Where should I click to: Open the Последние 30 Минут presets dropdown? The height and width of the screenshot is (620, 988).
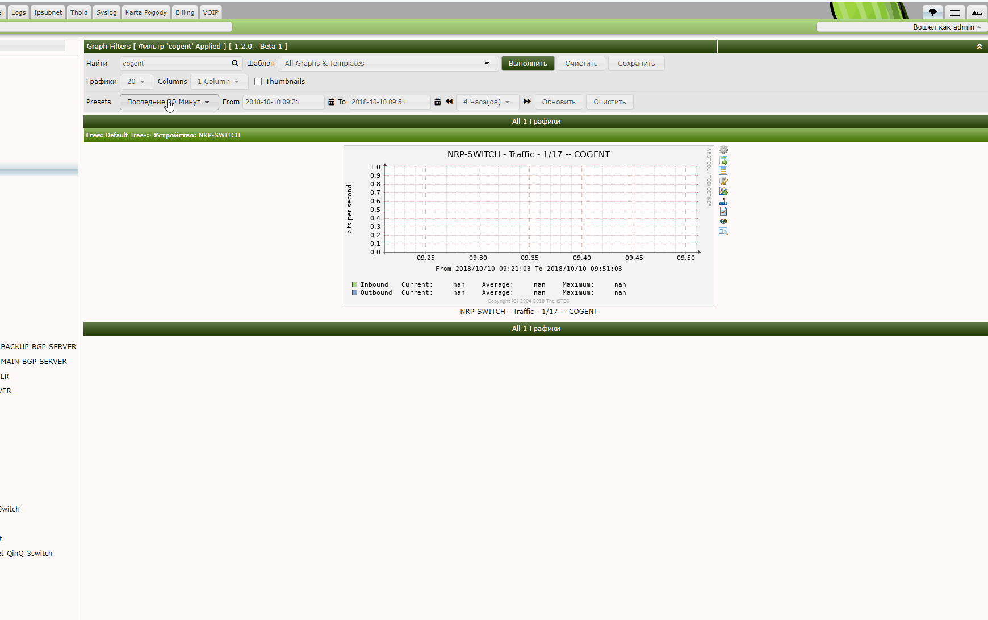(169, 102)
